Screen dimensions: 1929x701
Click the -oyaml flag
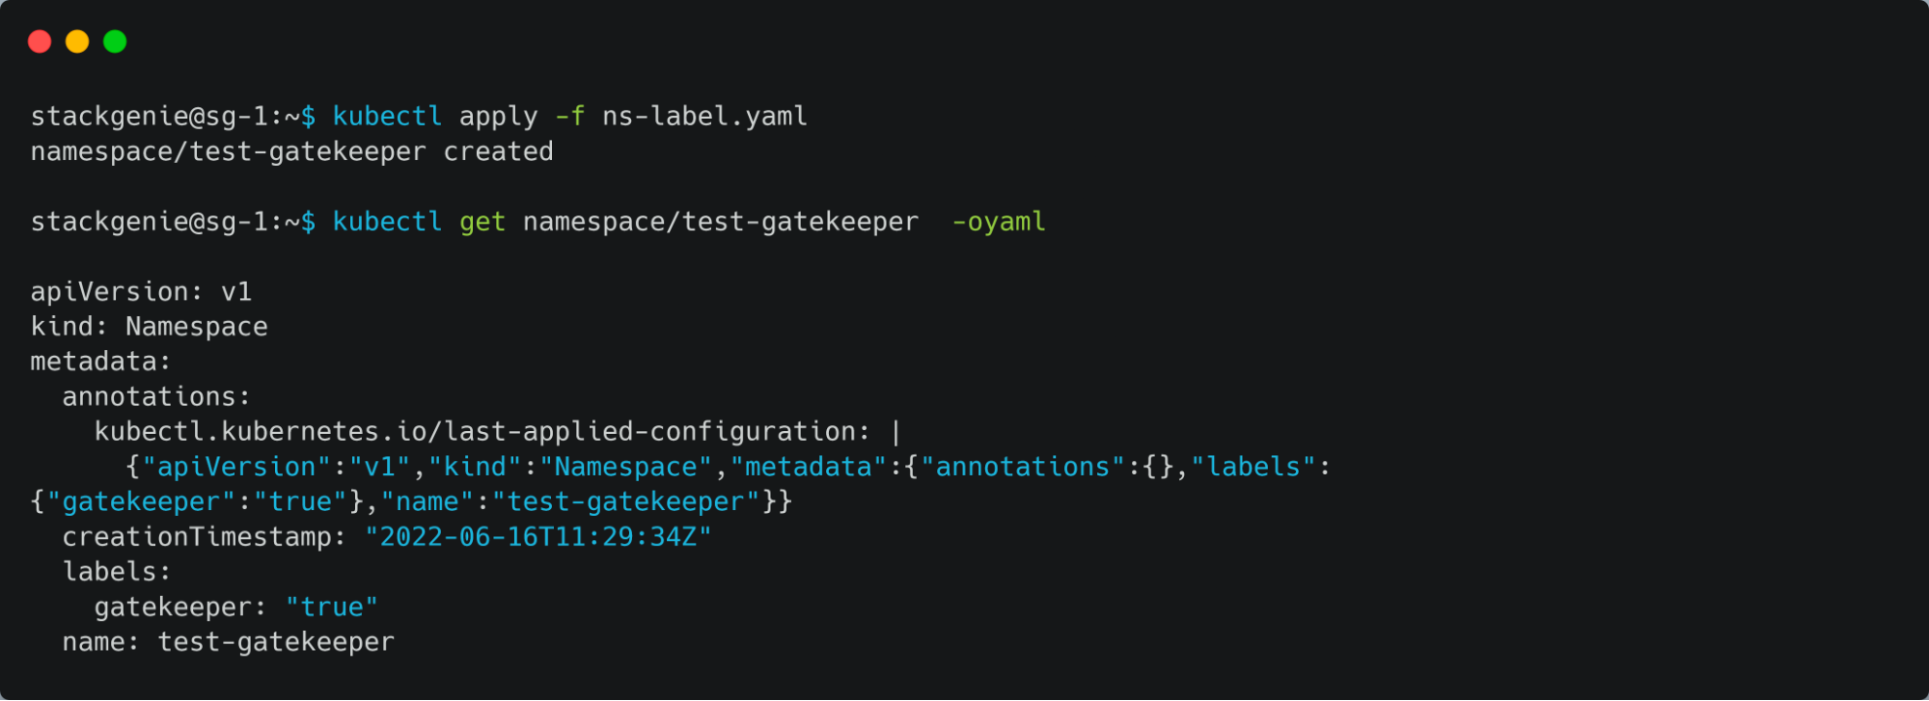point(999,222)
